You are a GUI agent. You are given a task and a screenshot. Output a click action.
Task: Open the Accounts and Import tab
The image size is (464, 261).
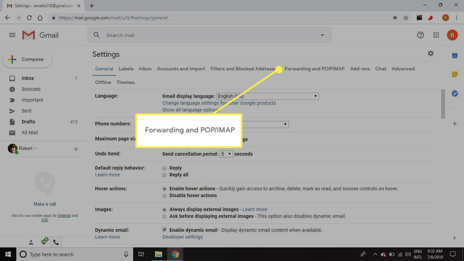pyautogui.click(x=181, y=69)
